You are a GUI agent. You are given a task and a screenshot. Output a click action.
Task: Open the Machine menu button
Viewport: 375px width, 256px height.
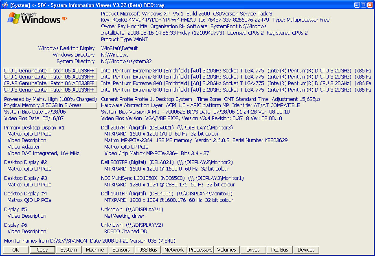95,249
